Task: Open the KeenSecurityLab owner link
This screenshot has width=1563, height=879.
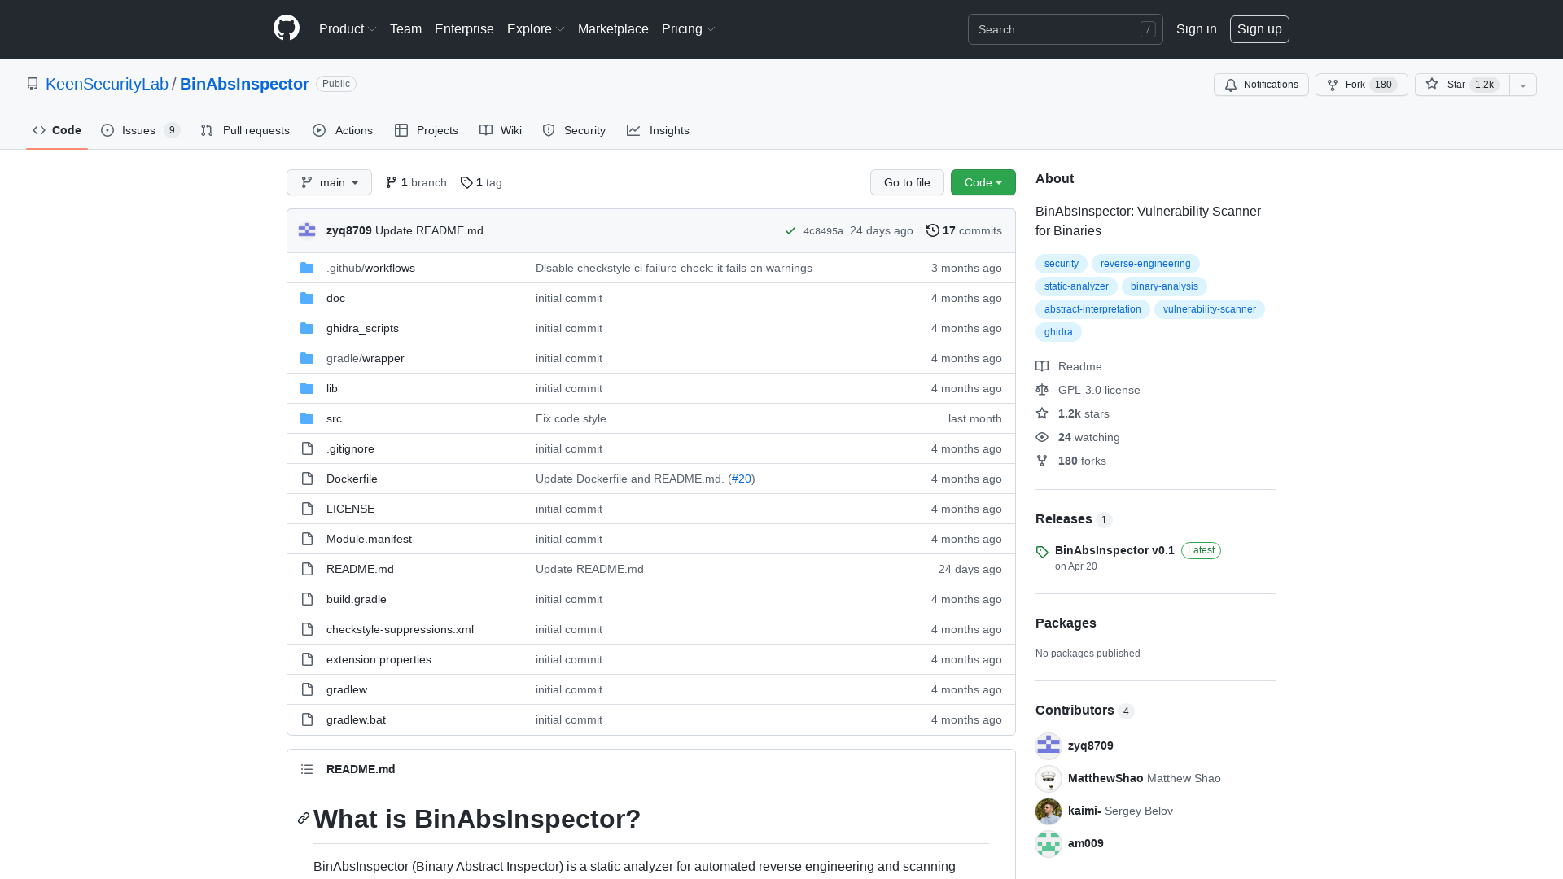Action: pyautogui.click(x=107, y=84)
